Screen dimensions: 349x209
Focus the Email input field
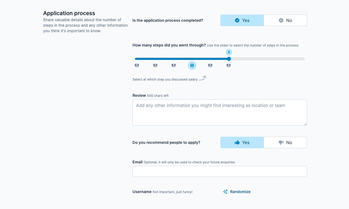[220, 171]
